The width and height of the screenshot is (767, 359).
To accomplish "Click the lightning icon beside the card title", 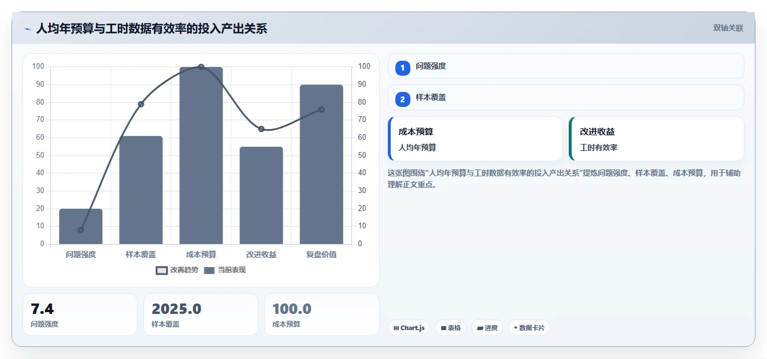I will (27, 29).
